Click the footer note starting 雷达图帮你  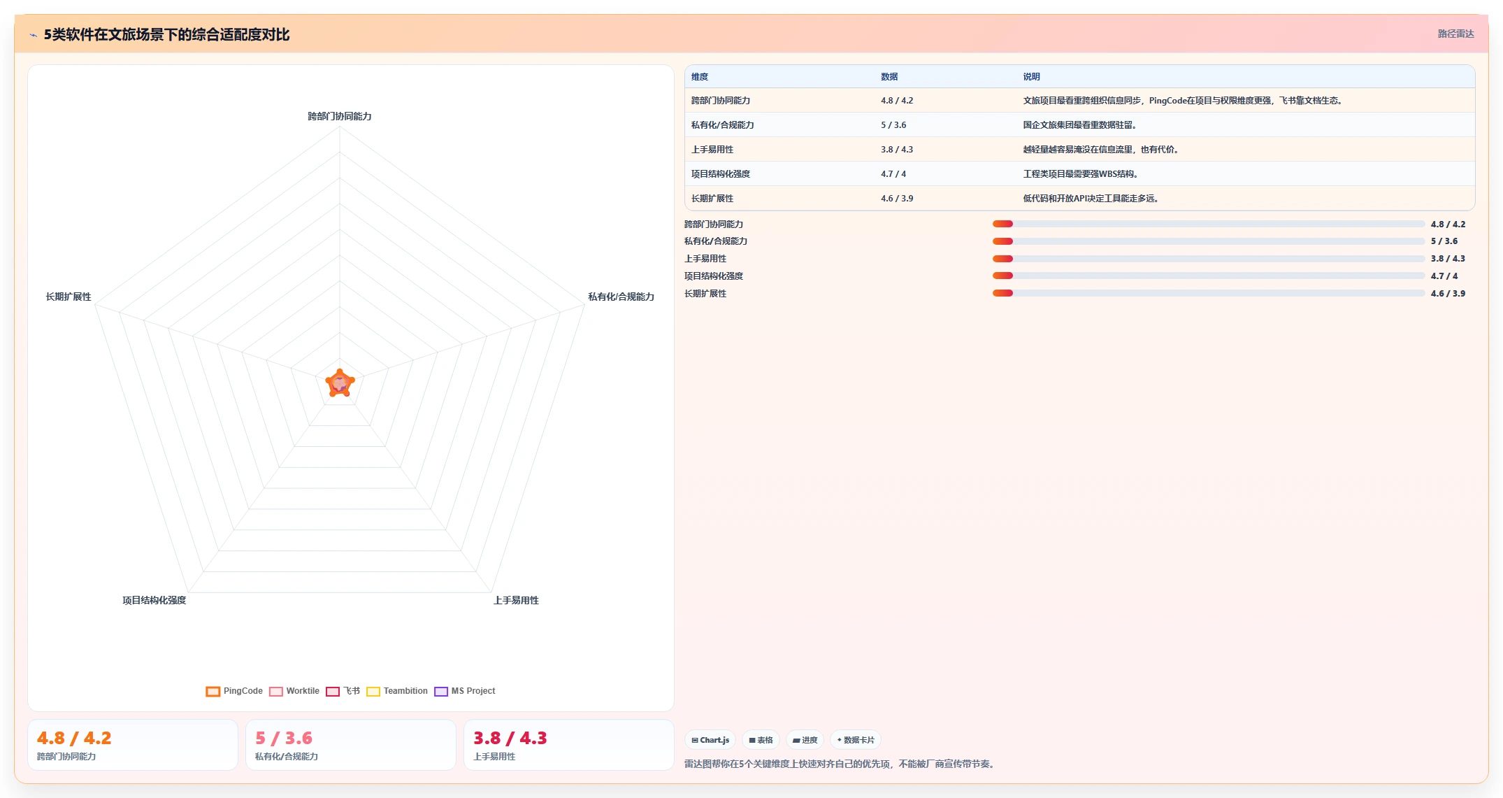coord(840,764)
